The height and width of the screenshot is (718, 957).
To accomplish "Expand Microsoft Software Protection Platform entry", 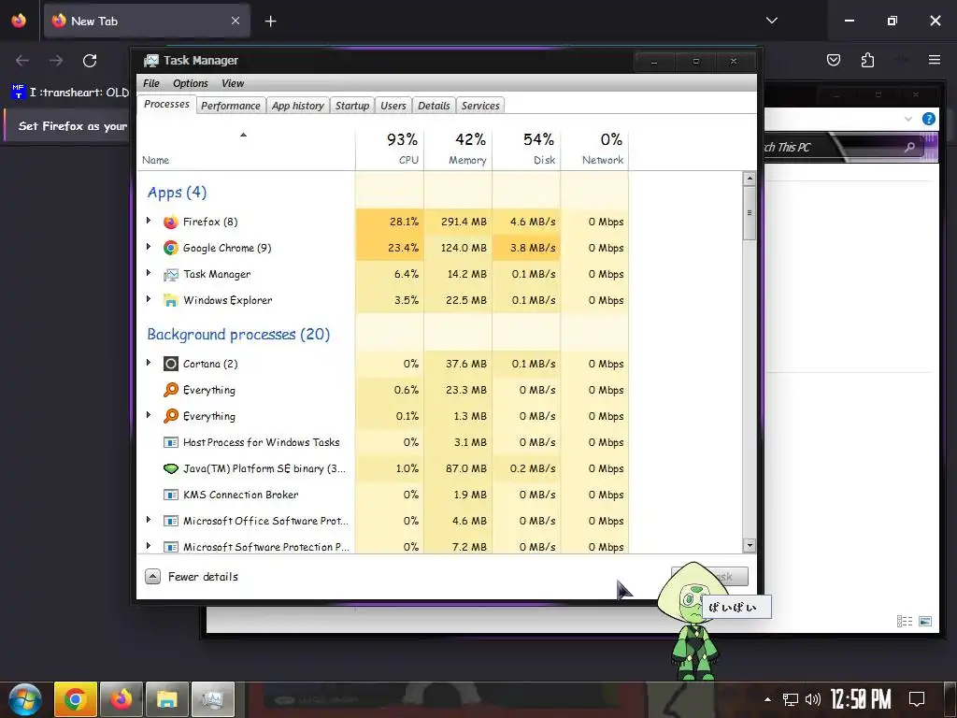I will pyautogui.click(x=149, y=546).
